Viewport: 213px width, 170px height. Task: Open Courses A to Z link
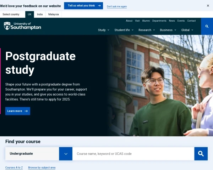point(14,168)
